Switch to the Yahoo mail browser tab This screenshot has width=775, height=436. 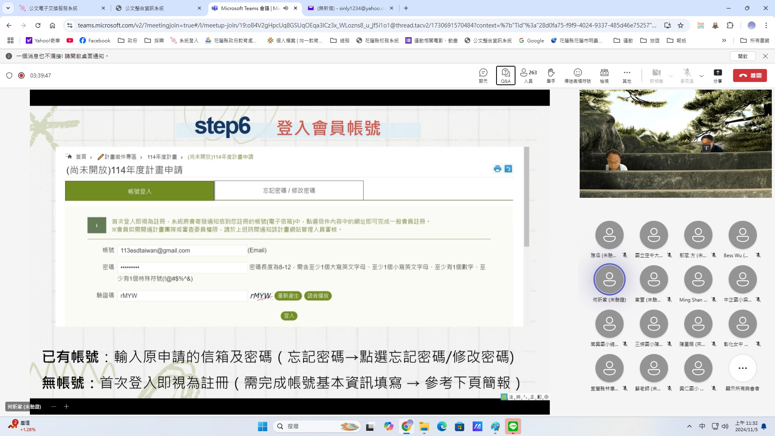click(347, 8)
